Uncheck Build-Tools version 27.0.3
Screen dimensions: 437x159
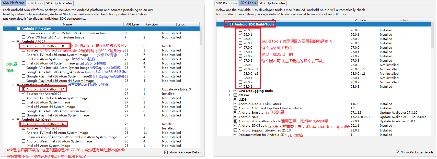240,60
